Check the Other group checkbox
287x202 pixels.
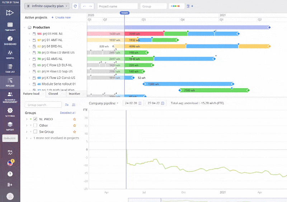pyautogui.click(x=36, y=126)
